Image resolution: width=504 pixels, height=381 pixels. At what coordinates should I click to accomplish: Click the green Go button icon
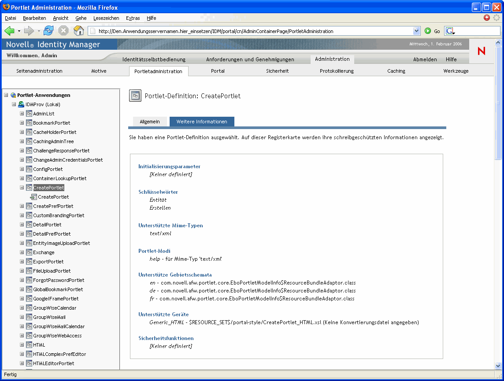427,31
